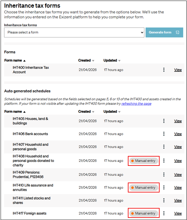Click Manual entry badge on IHT417 Foreign assets
The image size is (187, 220).
point(143,213)
